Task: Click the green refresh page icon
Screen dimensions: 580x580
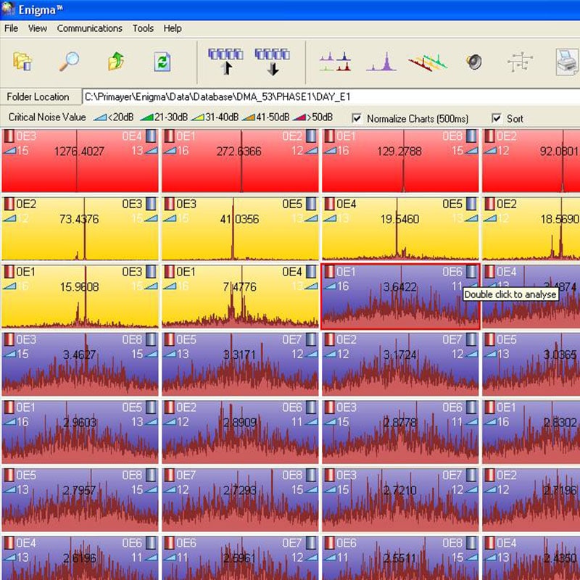Action: point(162,62)
